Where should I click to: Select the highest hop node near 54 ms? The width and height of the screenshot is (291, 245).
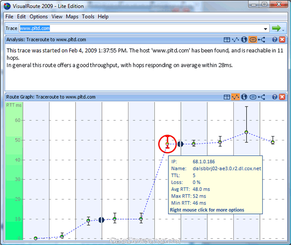pos(246,132)
